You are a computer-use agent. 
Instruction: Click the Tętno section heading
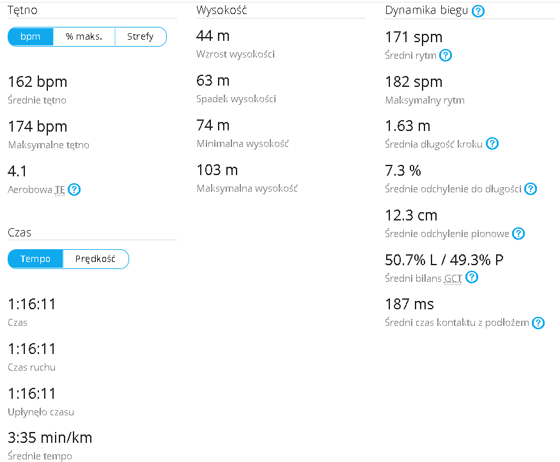pyautogui.click(x=22, y=10)
